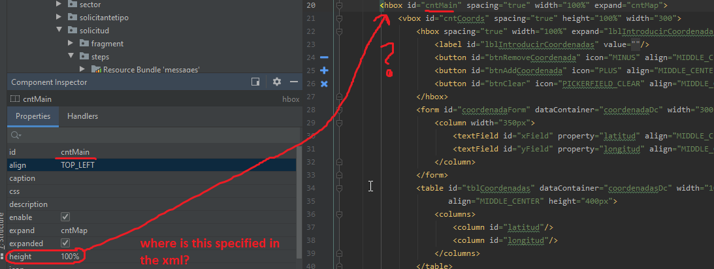
Task: Click the Component Inspector view-mode icon
Action: (255, 82)
